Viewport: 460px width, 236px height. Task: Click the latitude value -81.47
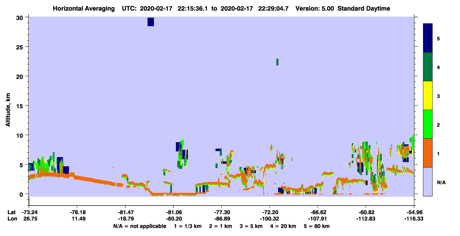(125, 212)
